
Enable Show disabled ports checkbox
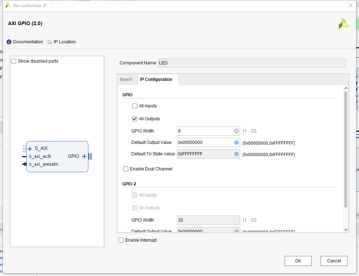(x=14, y=61)
